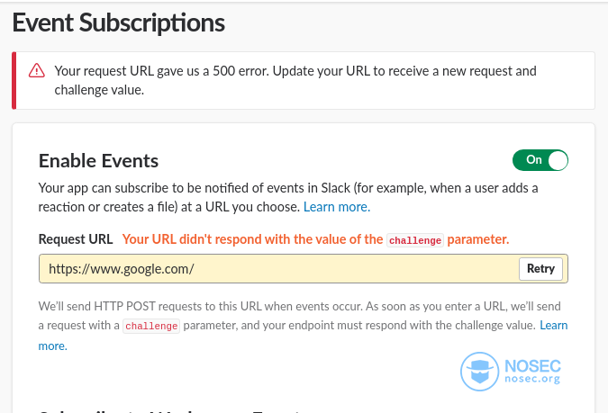Open Learn more link after 'URL you choose'
The height and width of the screenshot is (413, 608).
click(337, 207)
